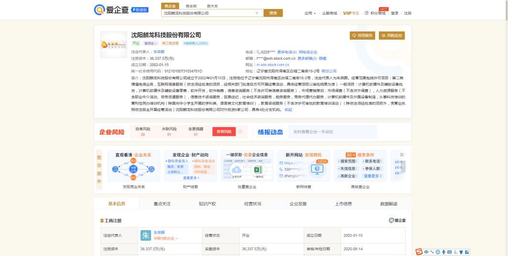Expand 查看更多 in 搜索条件 card
The width and height of the screenshot is (508, 256).
pyautogui.click(x=373, y=176)
